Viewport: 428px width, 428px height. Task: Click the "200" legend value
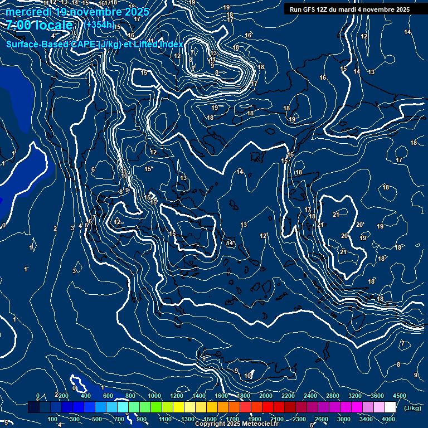click(64, 396)
